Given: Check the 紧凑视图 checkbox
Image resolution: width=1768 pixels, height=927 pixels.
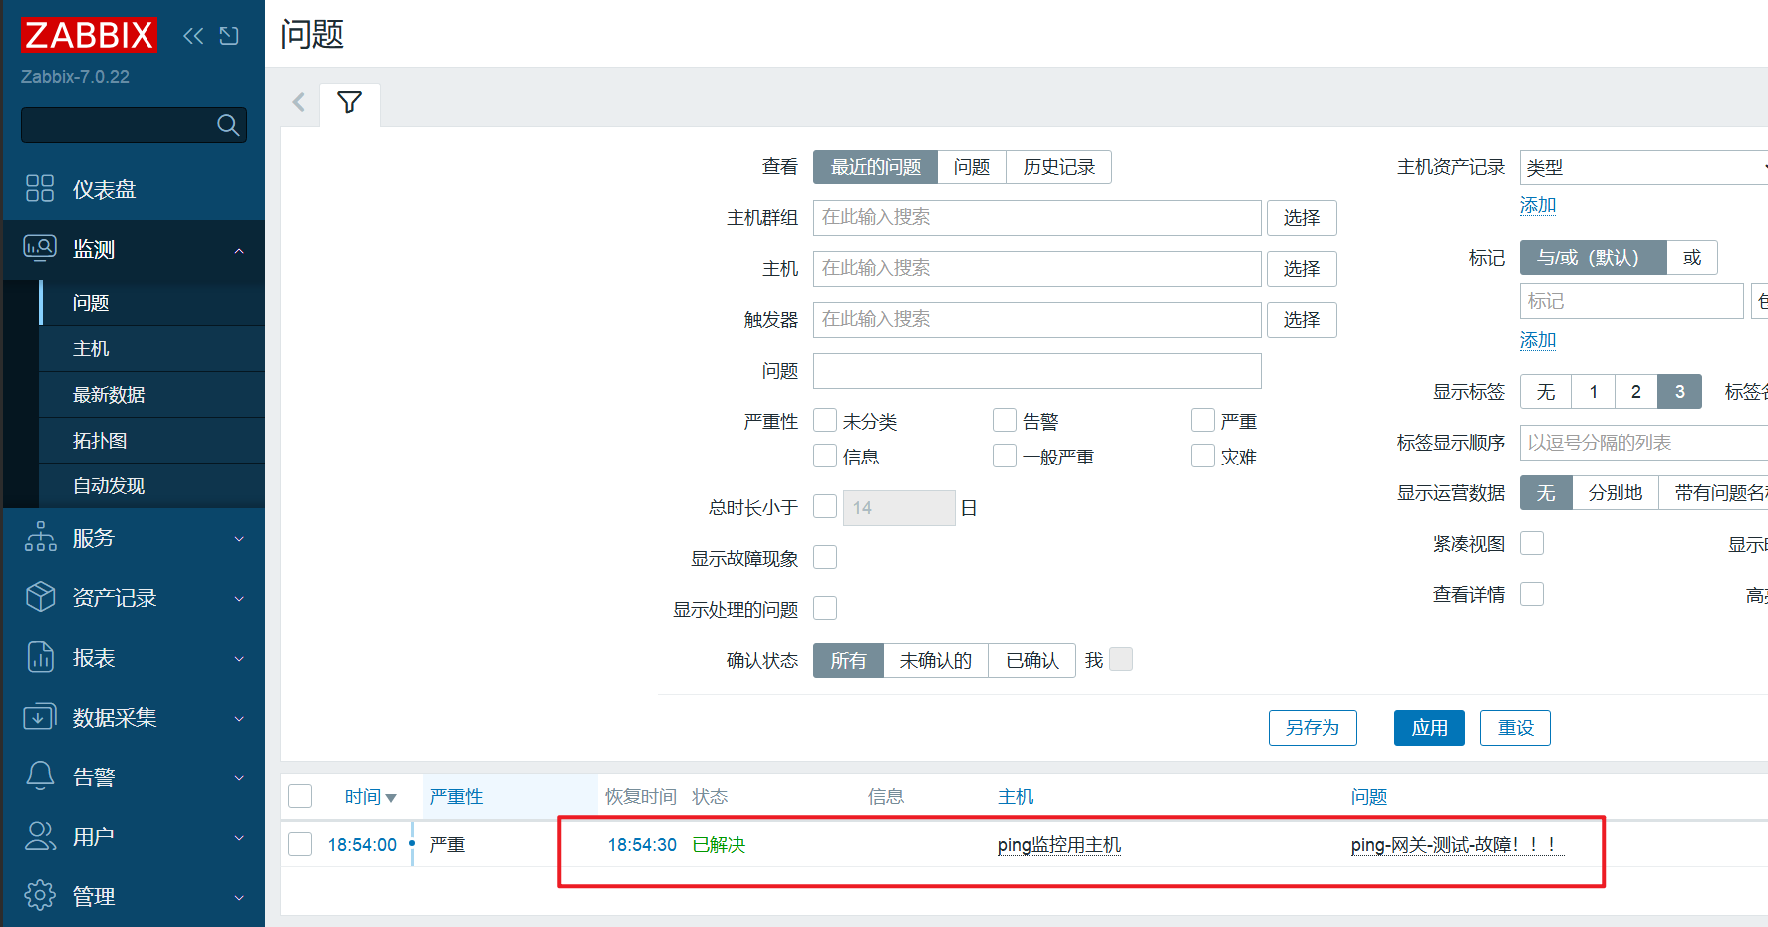Looking at the screenshot, I should click(1532, 543).
